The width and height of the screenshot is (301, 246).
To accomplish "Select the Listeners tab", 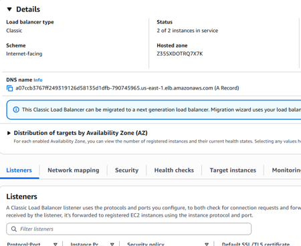I will point(19,170).
